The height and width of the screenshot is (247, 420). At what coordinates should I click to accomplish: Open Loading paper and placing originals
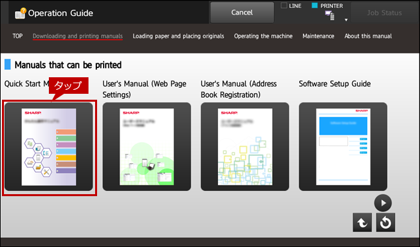pos(178,36)
